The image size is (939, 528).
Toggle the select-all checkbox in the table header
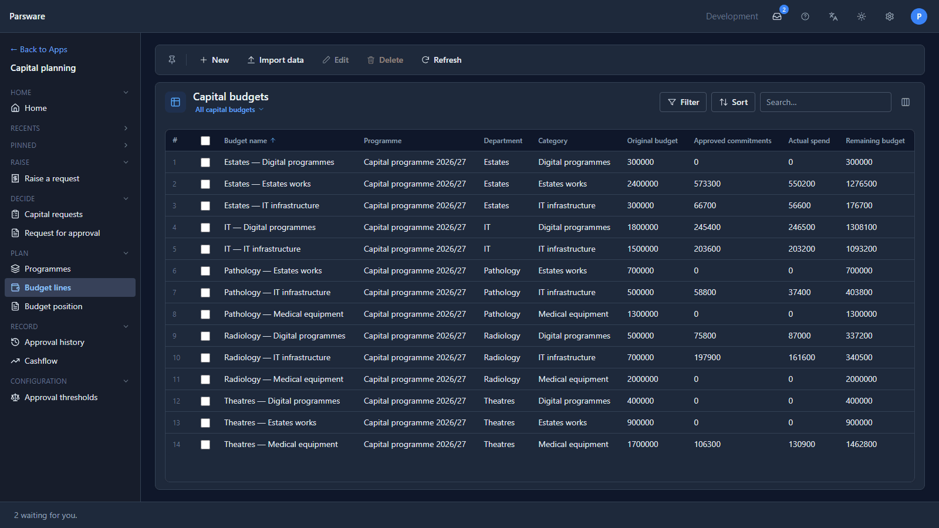coord(205,141)
